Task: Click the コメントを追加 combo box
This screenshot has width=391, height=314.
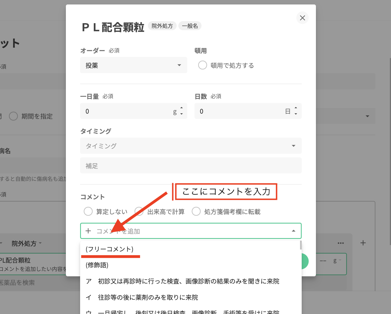Action: [x=191, y=231]
